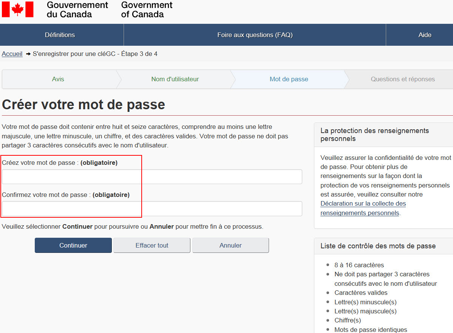The height and width of the screenshot is (333, 453).
Task: Click the Effacer tout button
Action: click(152, 245)
